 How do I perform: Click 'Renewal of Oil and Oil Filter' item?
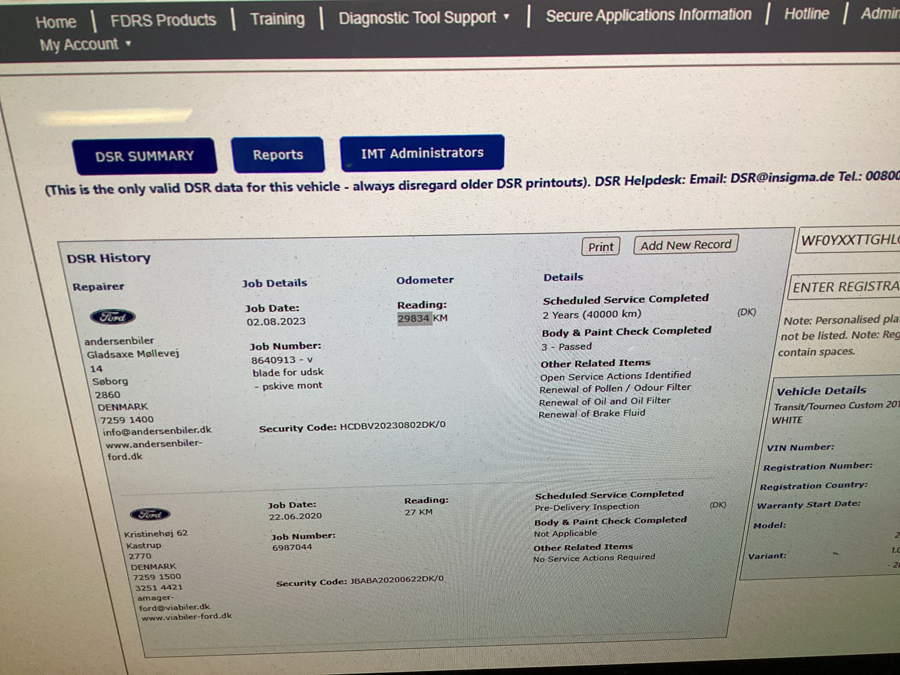tap(605, 402)
